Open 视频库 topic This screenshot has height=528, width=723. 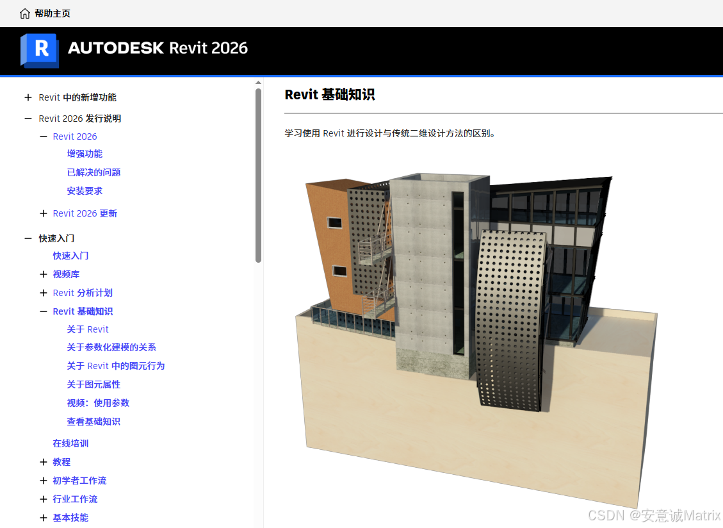pos(66,274)
